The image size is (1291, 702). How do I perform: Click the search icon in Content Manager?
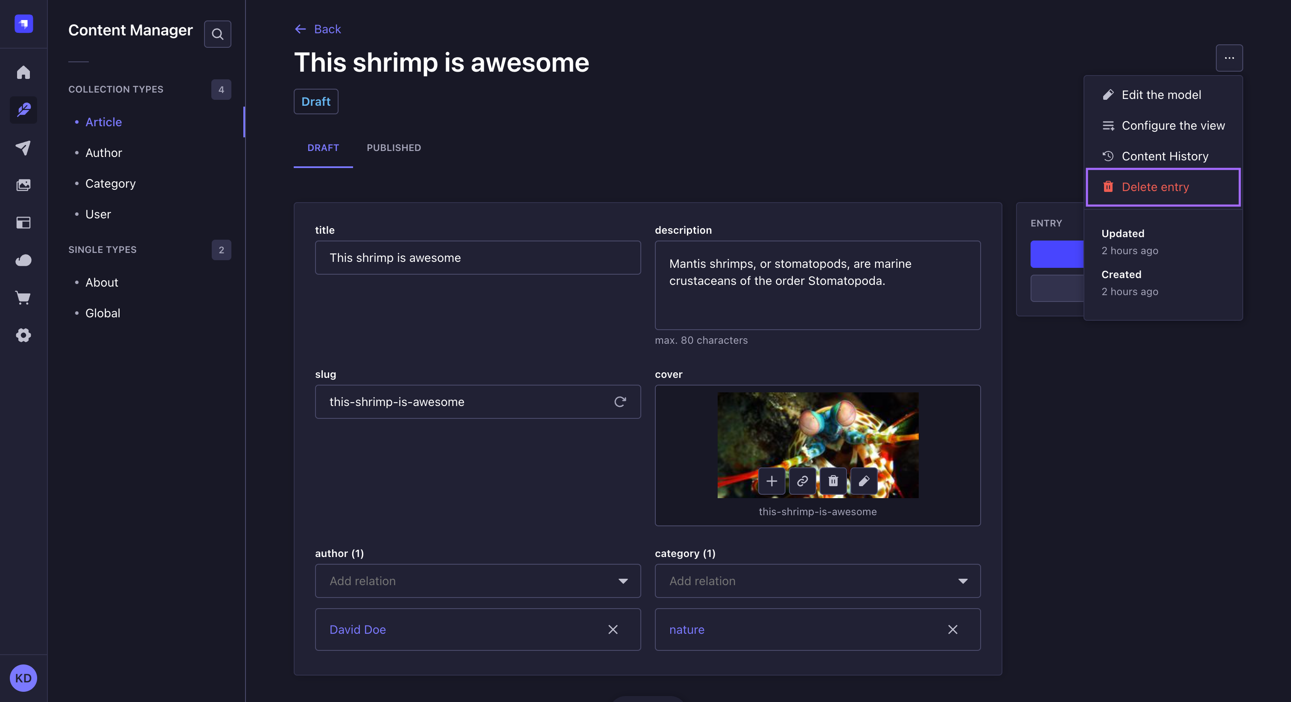217,33
